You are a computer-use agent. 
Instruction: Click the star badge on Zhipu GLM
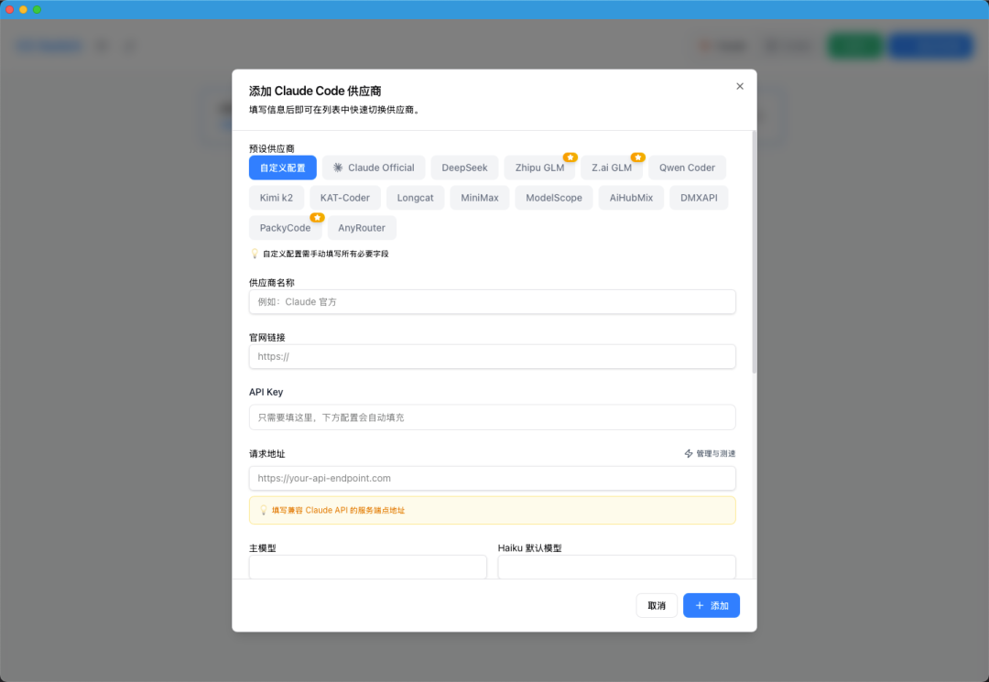point(570,157)
